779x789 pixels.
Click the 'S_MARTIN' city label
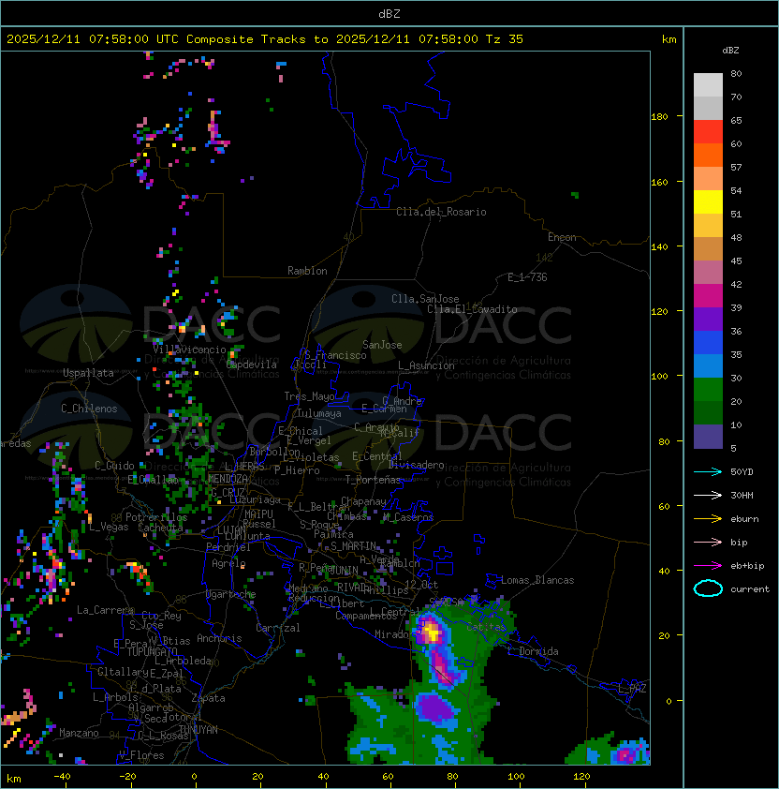pyautogui.click(x=353, y=546)
